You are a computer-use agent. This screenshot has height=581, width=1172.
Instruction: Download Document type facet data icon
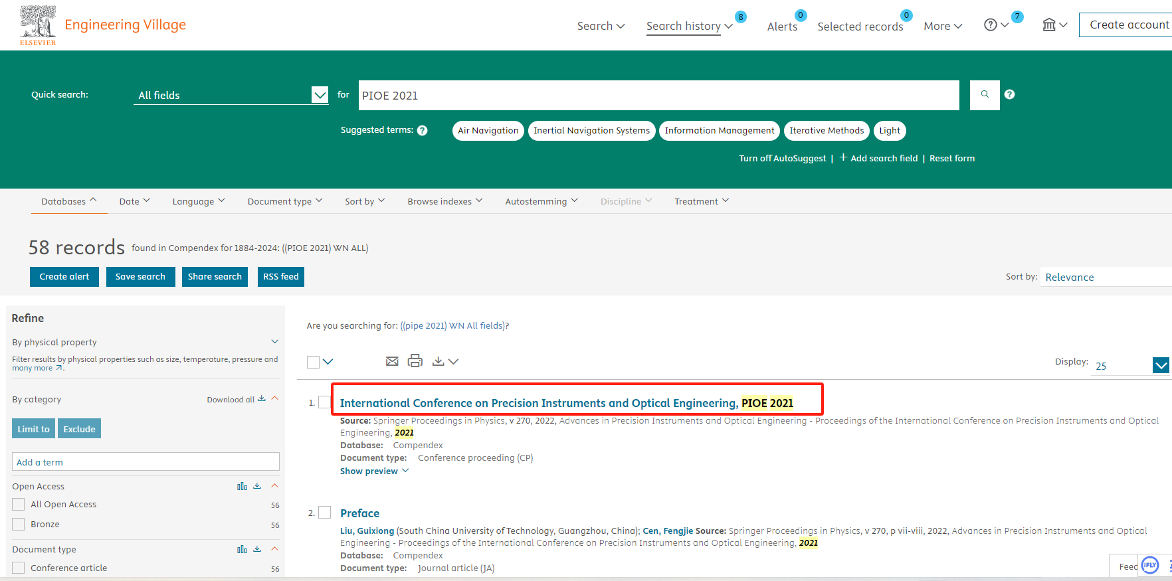(257, 549)
